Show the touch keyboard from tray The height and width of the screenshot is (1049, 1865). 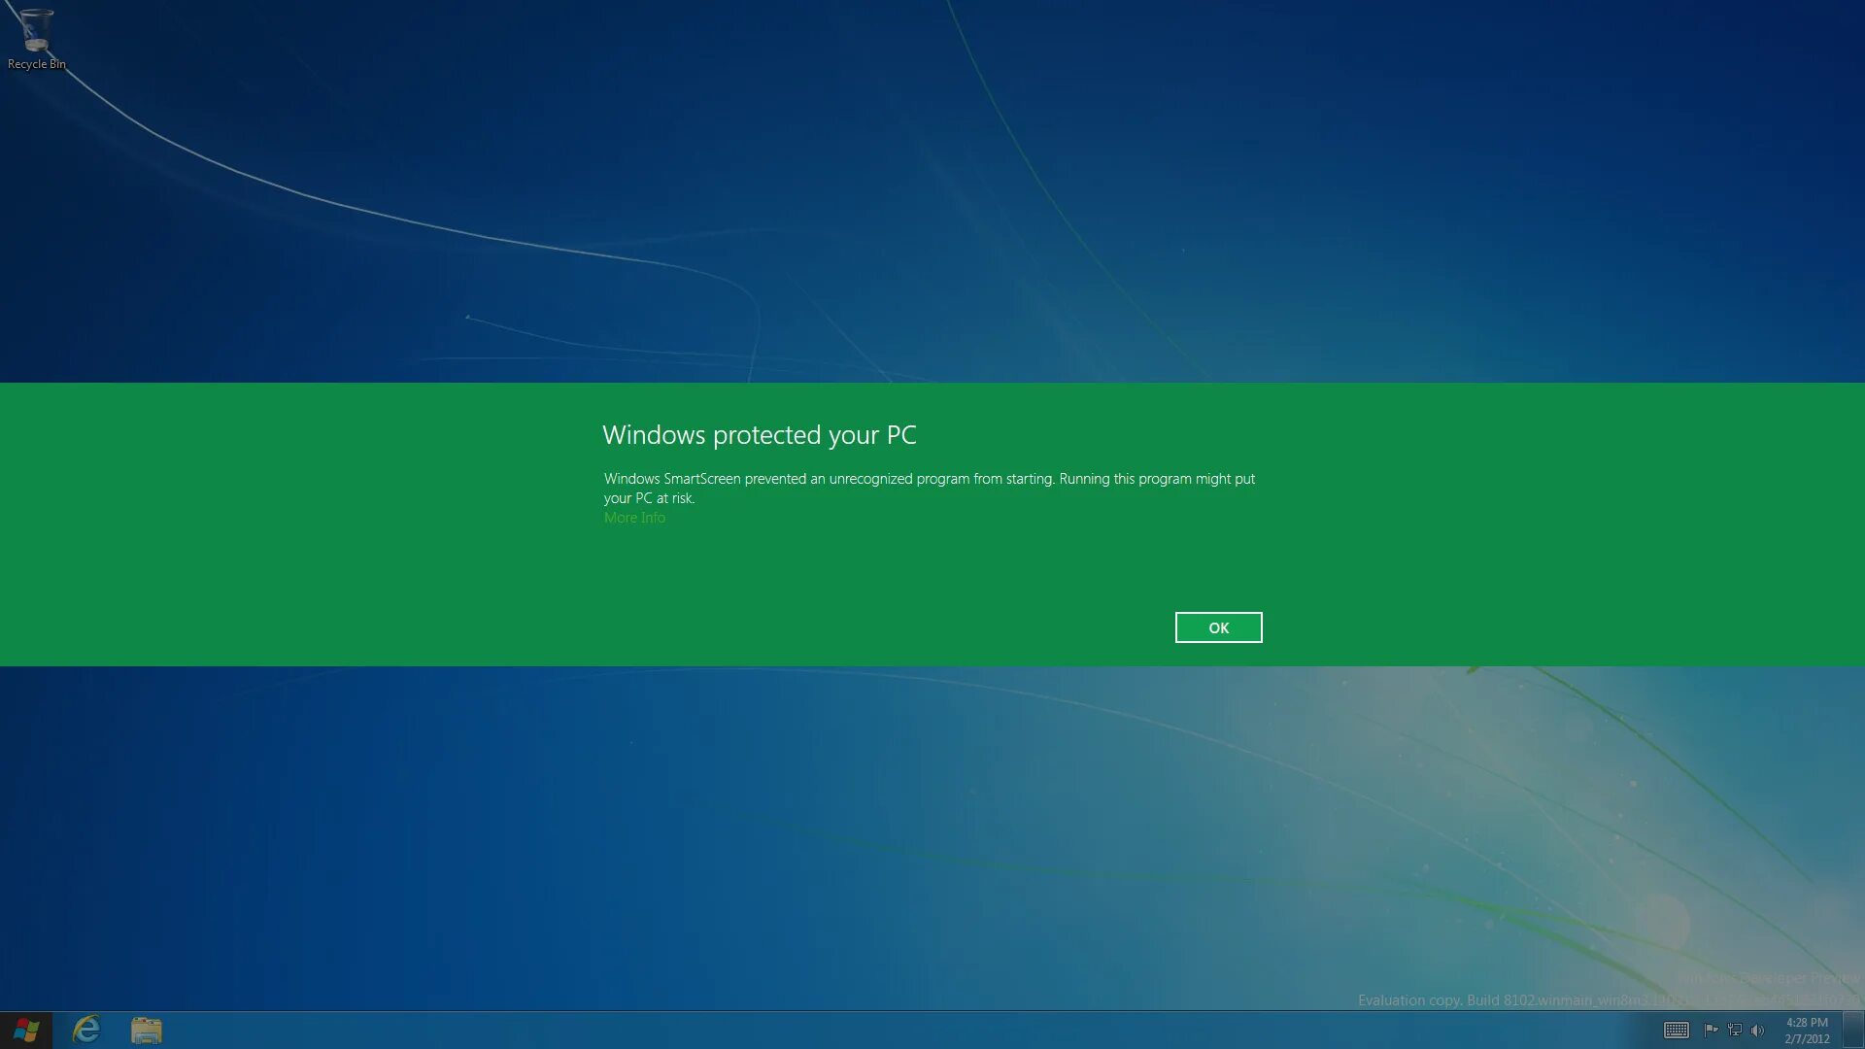point(1677,1030)
